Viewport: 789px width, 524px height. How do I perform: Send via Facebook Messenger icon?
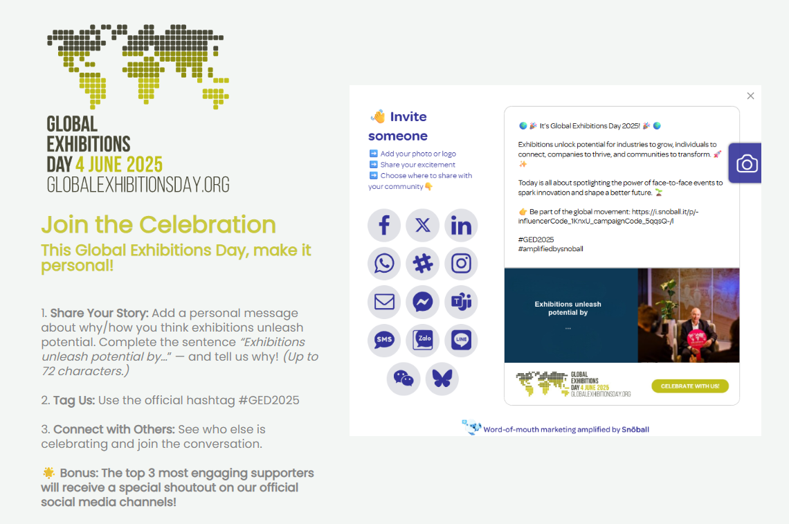coord(423,302)
